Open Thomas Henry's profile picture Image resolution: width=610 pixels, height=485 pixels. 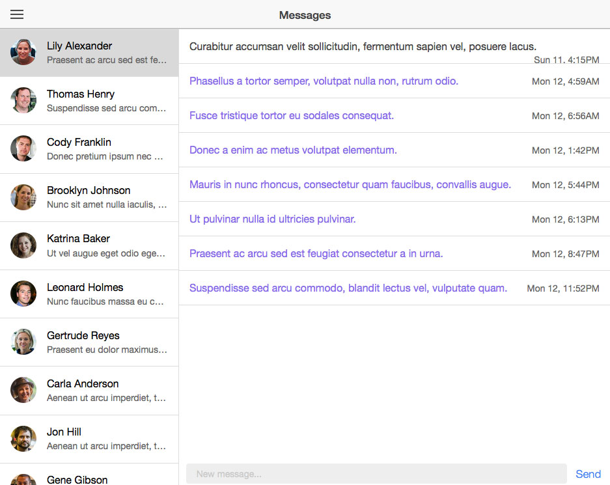(x=23, y=100)
